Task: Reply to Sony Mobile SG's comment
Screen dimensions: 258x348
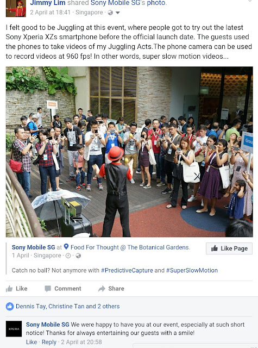Action: pos(49,342)
